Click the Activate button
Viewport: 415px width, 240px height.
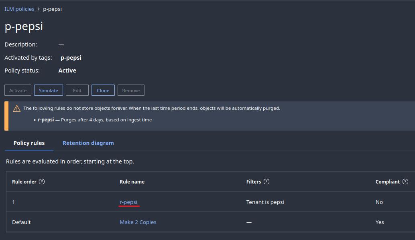pyautogui.click(x=18, y=91)
